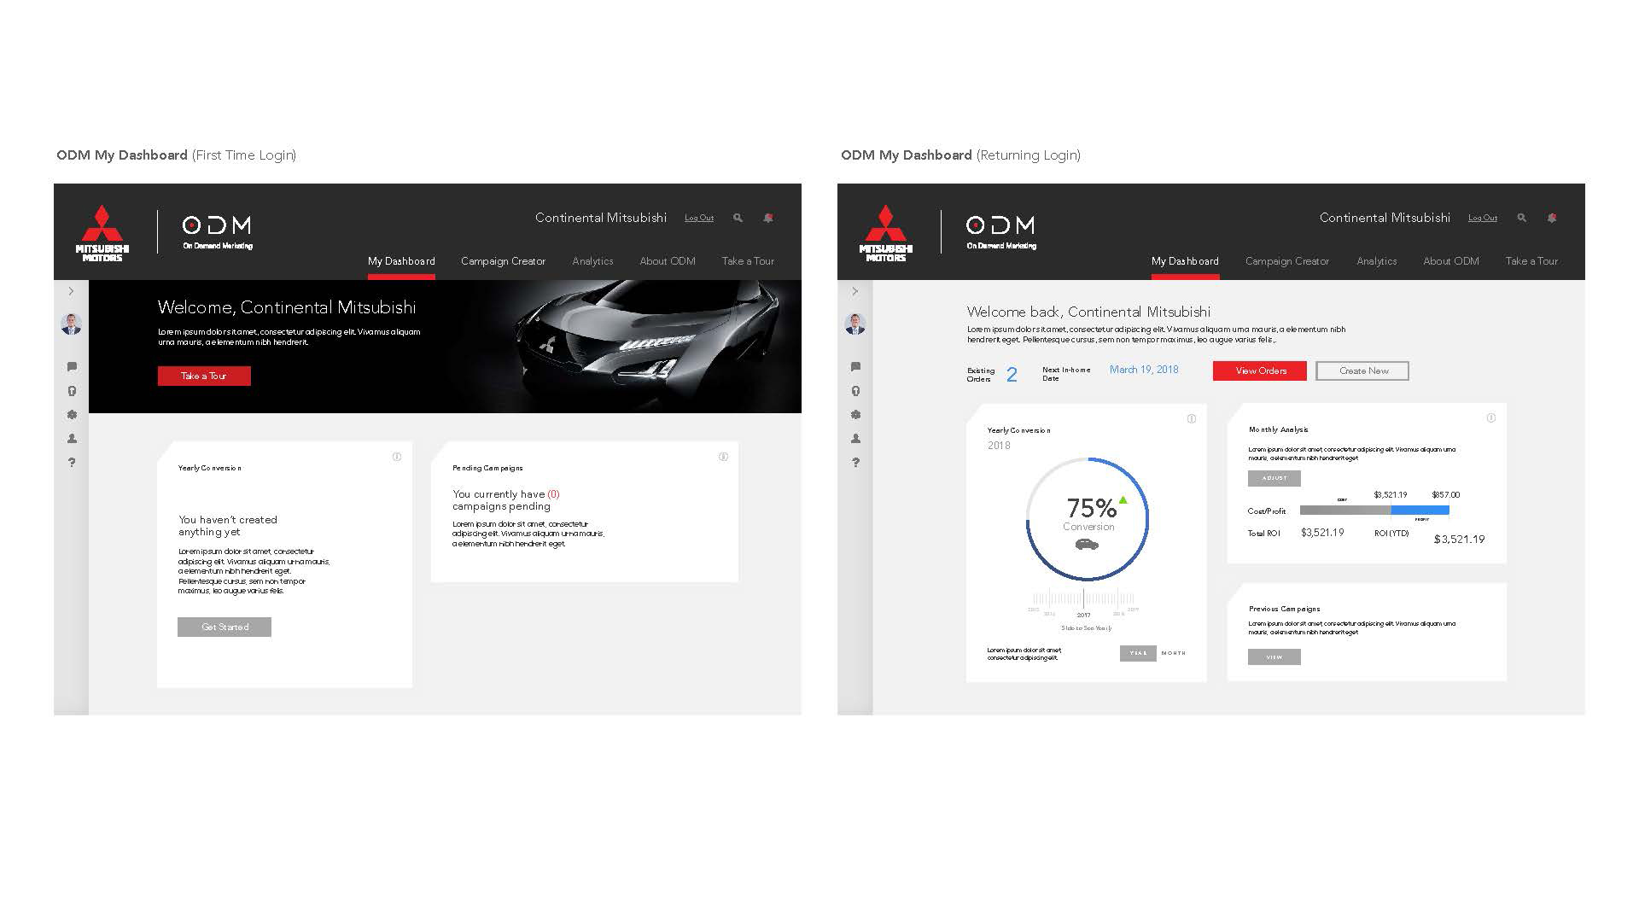Click the car icon inside conversion ring
This screenshot has width=1639, height=922.
coord(1087,544)
